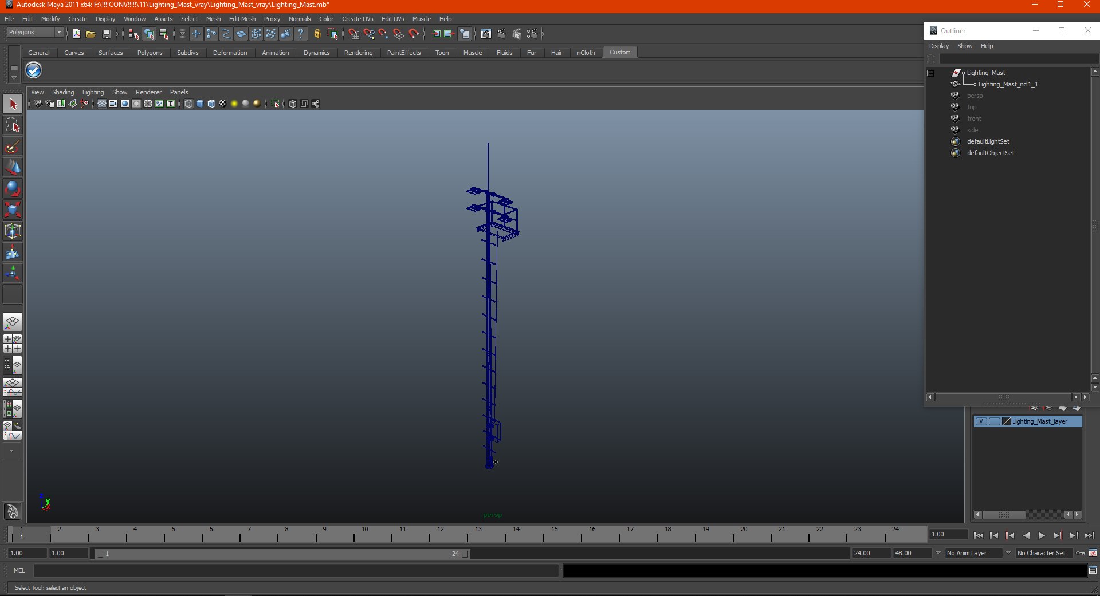Click Play forwards button
Image resolution: width=1100 pixels, height=596 pixels.
point(1042,535)
